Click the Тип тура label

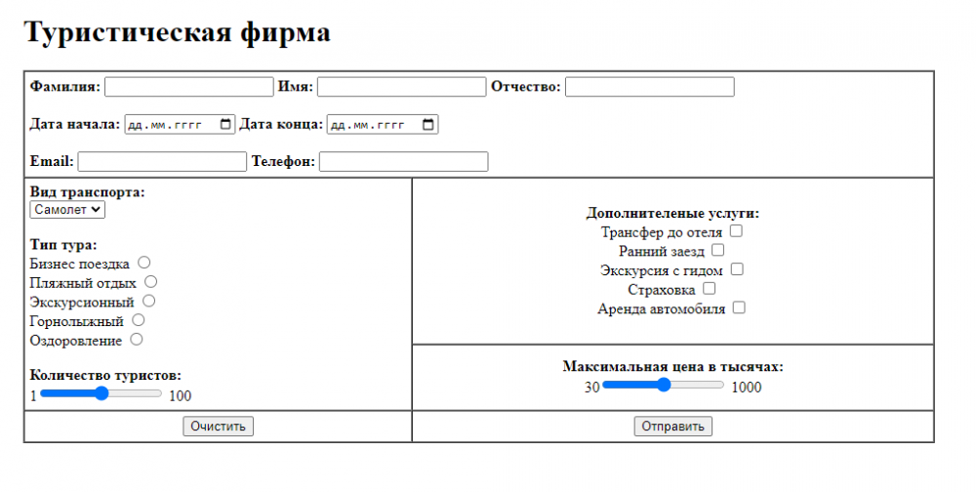(63, 245)
